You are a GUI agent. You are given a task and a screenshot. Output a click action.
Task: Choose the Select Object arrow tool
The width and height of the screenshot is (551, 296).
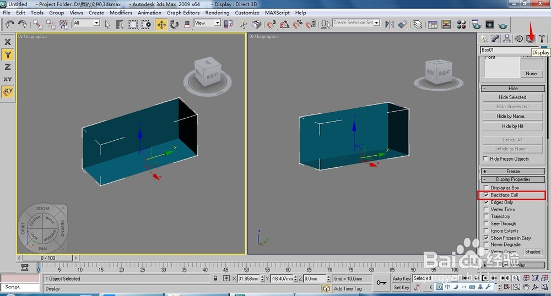(x=107, y=24)
